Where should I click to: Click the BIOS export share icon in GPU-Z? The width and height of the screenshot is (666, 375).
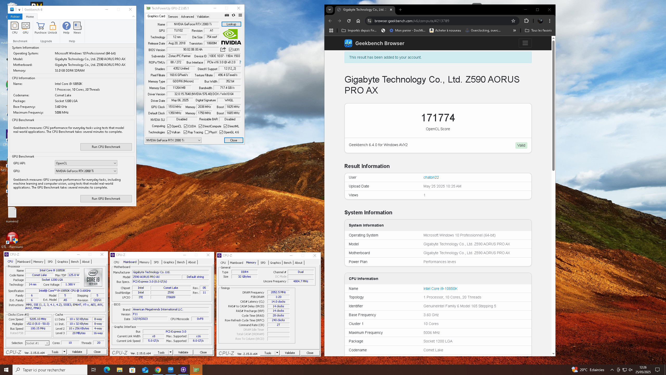coord(223,49)
